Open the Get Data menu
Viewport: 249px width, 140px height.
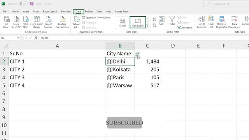click(x=7, y=22)
